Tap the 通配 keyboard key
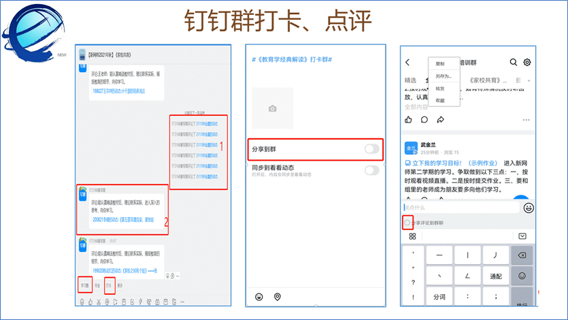Image resolution: width=568 pixels, height=320 pixels. (496, 276)
